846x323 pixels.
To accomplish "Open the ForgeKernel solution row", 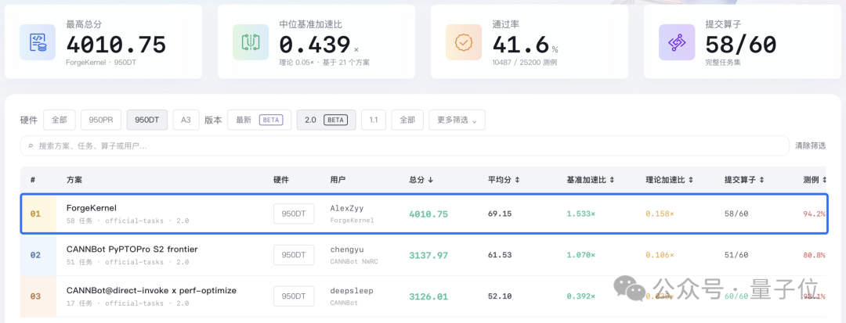I will 423,214.
